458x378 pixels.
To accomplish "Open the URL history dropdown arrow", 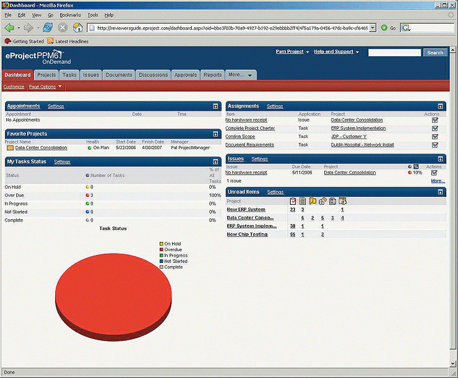I will [x=373, y=28].
